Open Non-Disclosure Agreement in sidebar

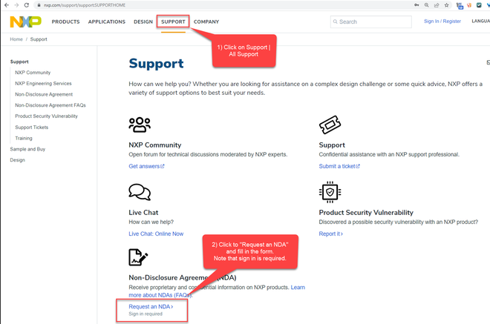tap(44, 94)
